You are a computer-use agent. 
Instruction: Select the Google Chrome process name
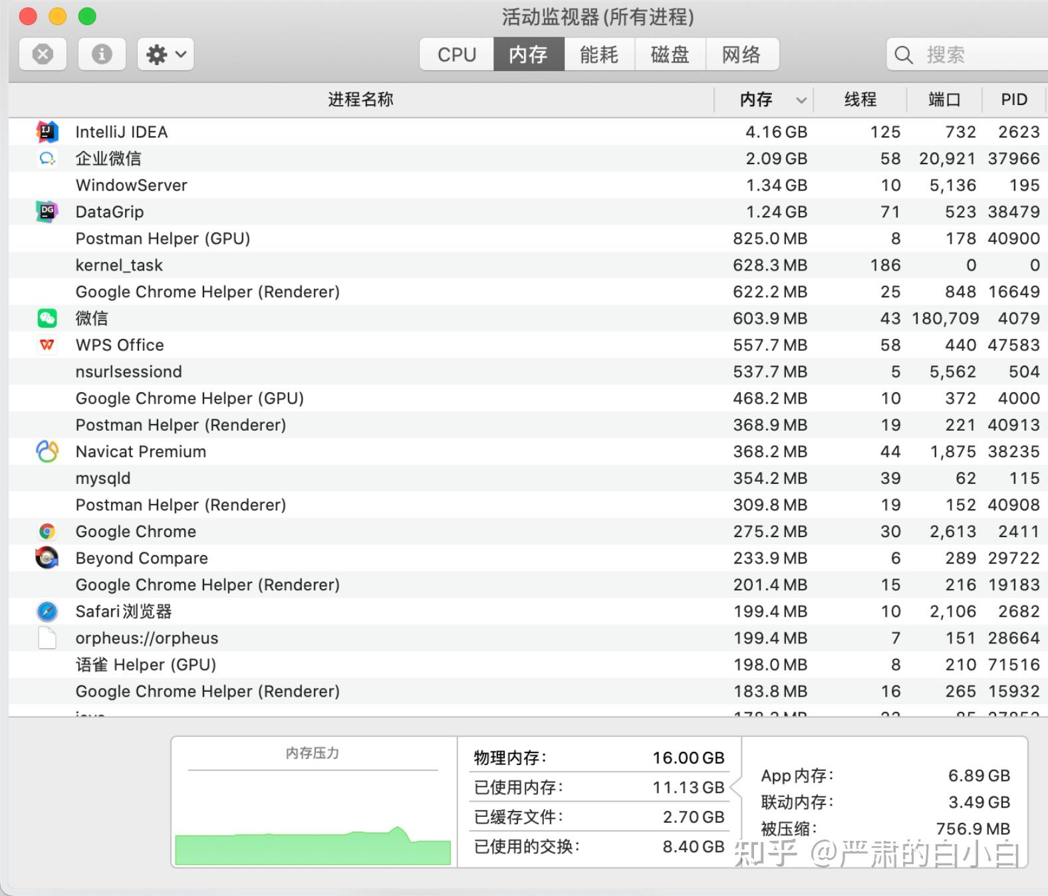pyautogui.click(x=136, y=531)
